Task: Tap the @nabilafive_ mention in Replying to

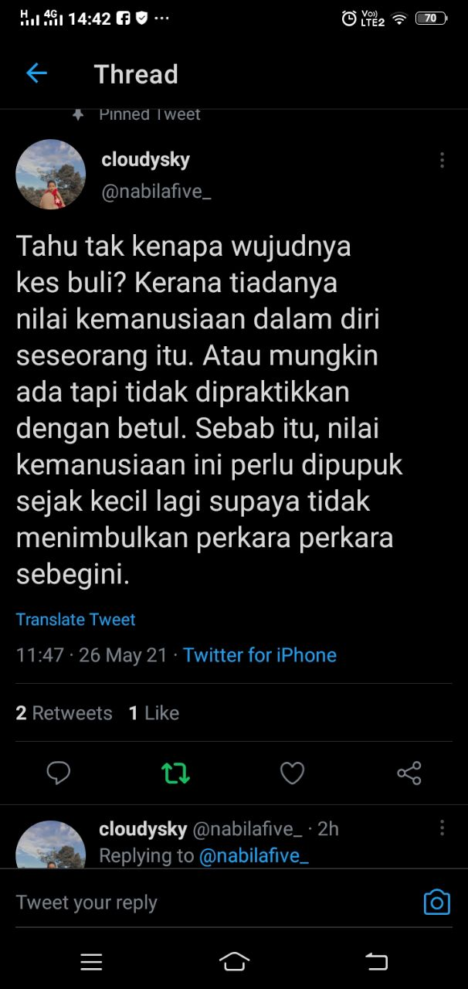Action: (x=254, y=856)
